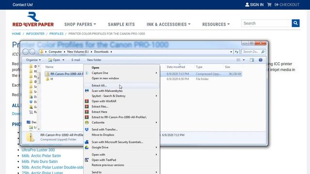Select Extract Here option
310x174 pixels.
tap(122, 112)
